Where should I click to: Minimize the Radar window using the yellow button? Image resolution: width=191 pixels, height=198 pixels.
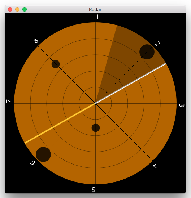click(17, 9)
